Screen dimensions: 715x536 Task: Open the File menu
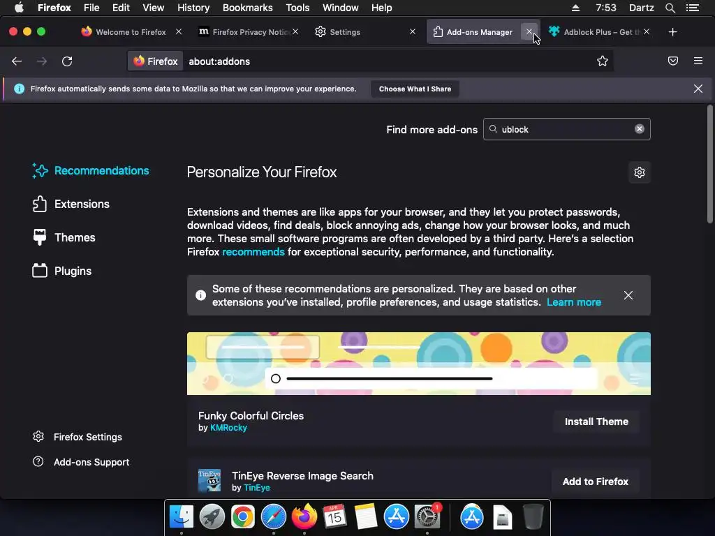pos(91,8)
